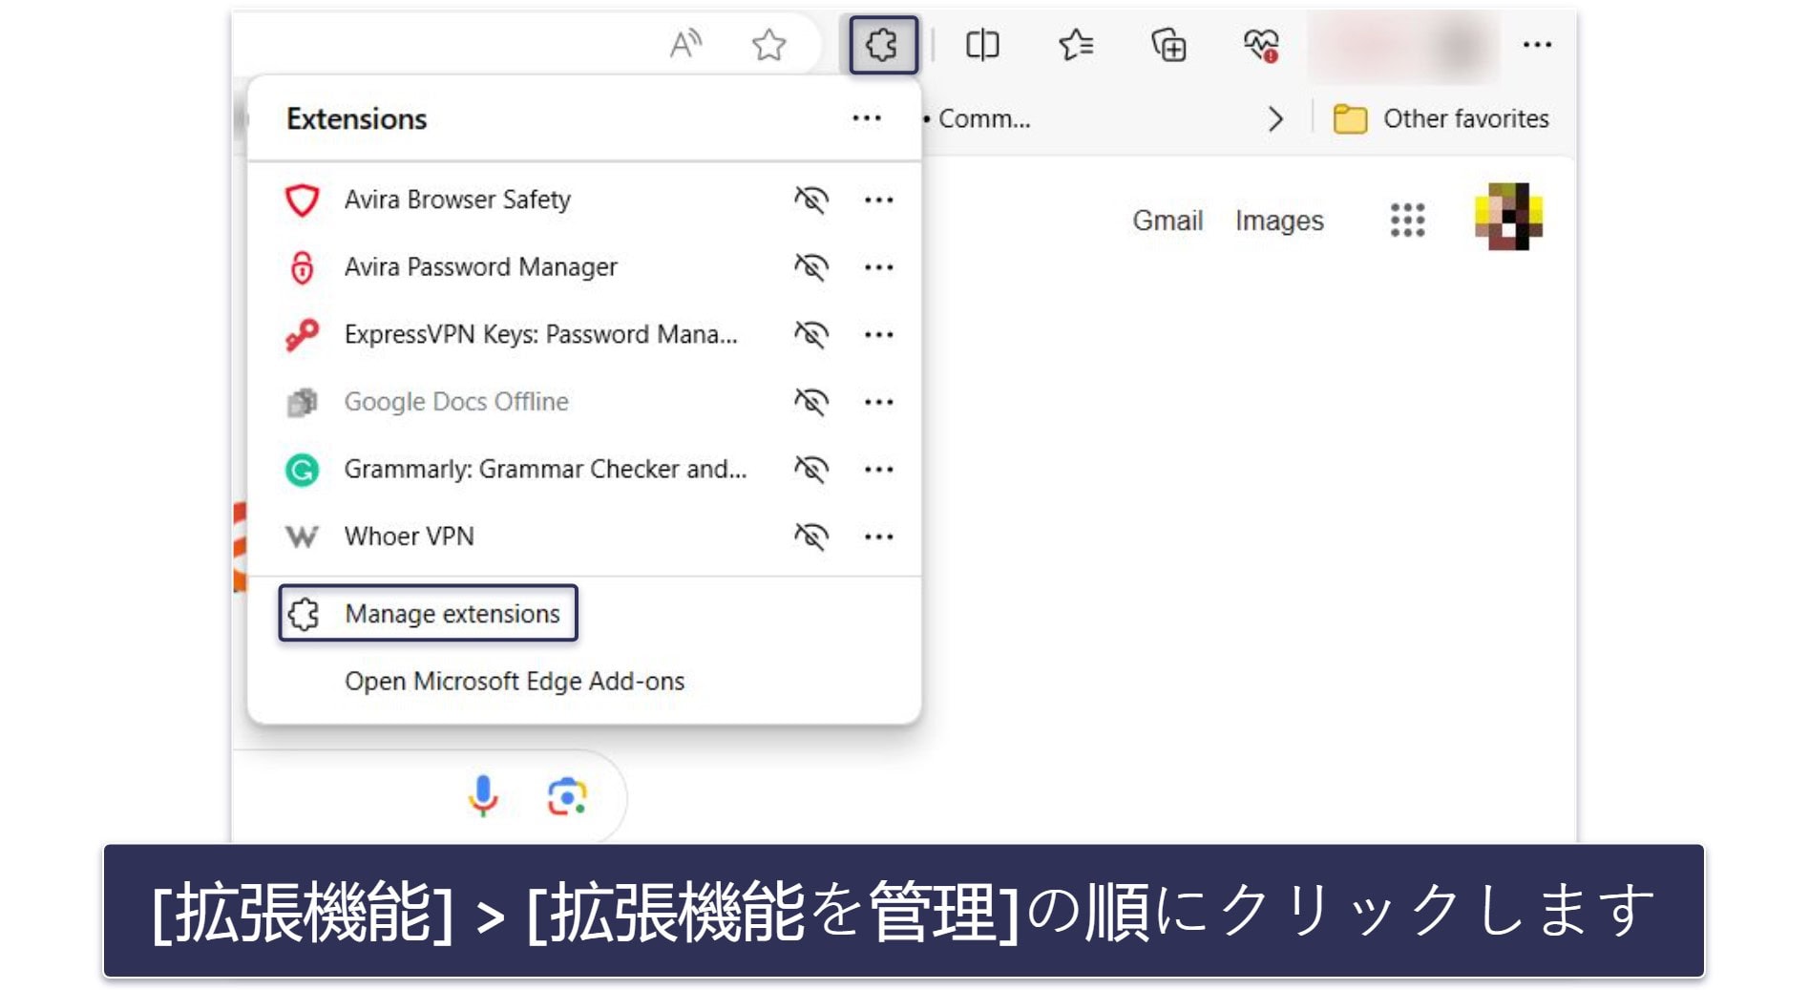Click Manage extensions
Image resolution: width=1809 pixels, height=990 pixels.
coord(428,613)
